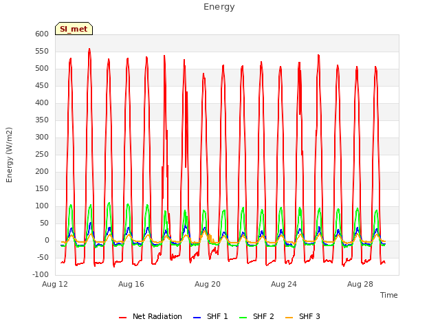Image resolution: width=440 pixels, height=330 pixels.
Task: Click the green SHF 2 legend swatch
Action: [x=243, y=318]
